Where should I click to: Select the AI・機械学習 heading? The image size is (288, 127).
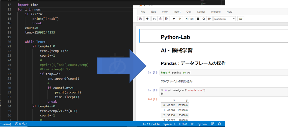[x=176, y=50]
